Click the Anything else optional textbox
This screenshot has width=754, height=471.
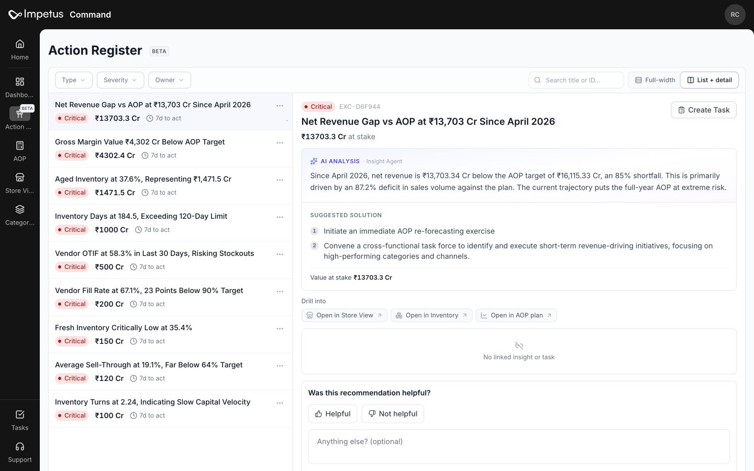click(518, 446)
